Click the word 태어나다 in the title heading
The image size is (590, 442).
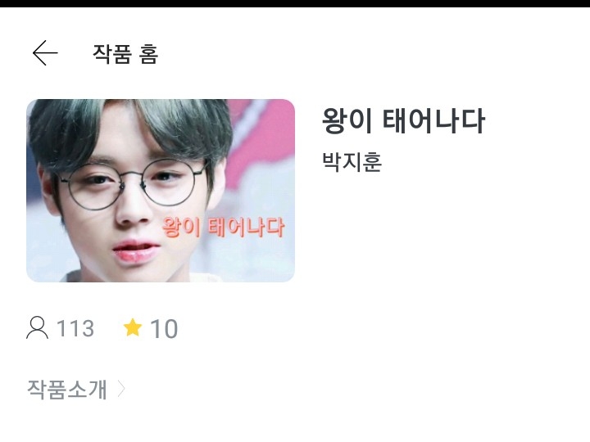433,120
